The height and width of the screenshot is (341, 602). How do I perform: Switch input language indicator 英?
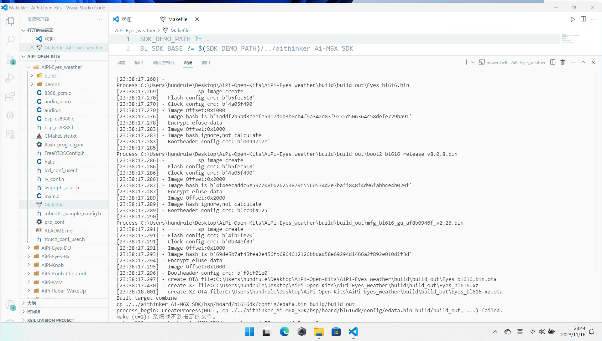click(520, 332)
